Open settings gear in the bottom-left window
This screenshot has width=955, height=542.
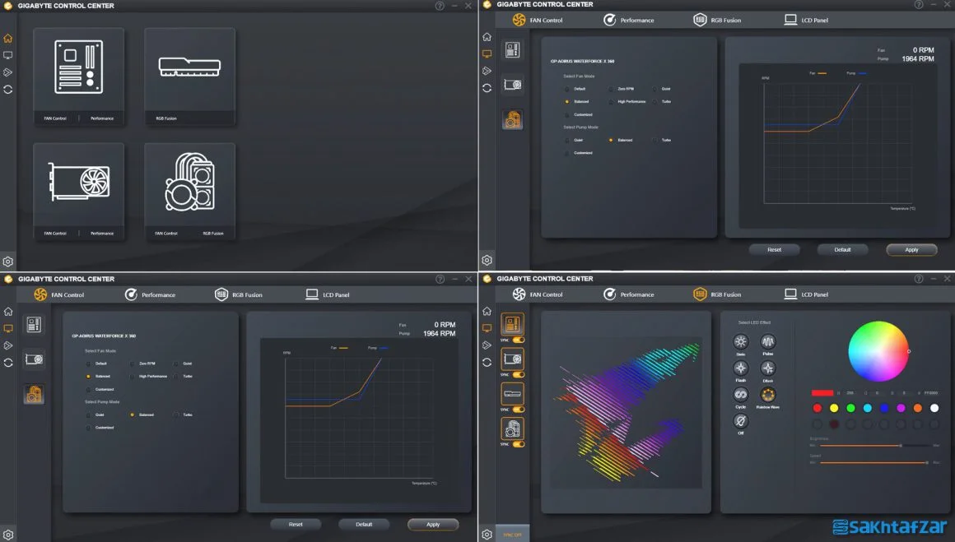click(8, 535)
